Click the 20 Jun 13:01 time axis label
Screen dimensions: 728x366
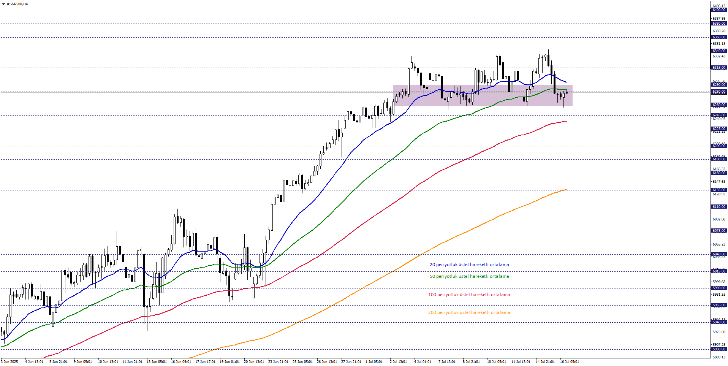(254, 362)
